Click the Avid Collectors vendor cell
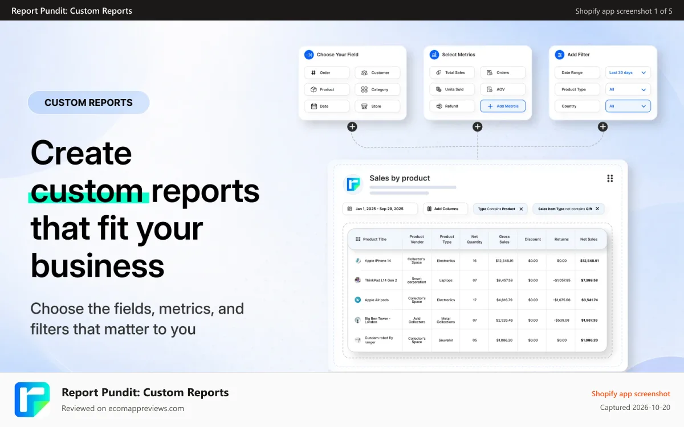The height and width of the screenshot is (427, 684). pyautogui.click(x=417, y=320)
